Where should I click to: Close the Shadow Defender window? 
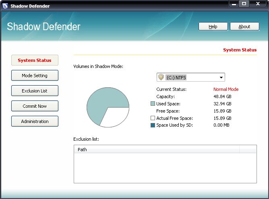258,4
